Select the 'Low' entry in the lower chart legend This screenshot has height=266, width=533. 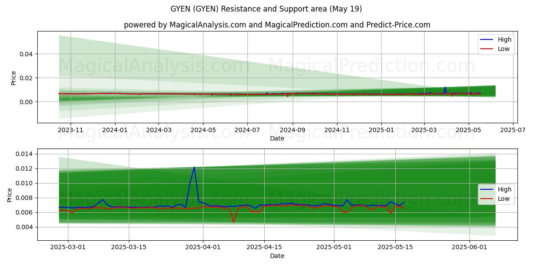[x=504, y=199]
